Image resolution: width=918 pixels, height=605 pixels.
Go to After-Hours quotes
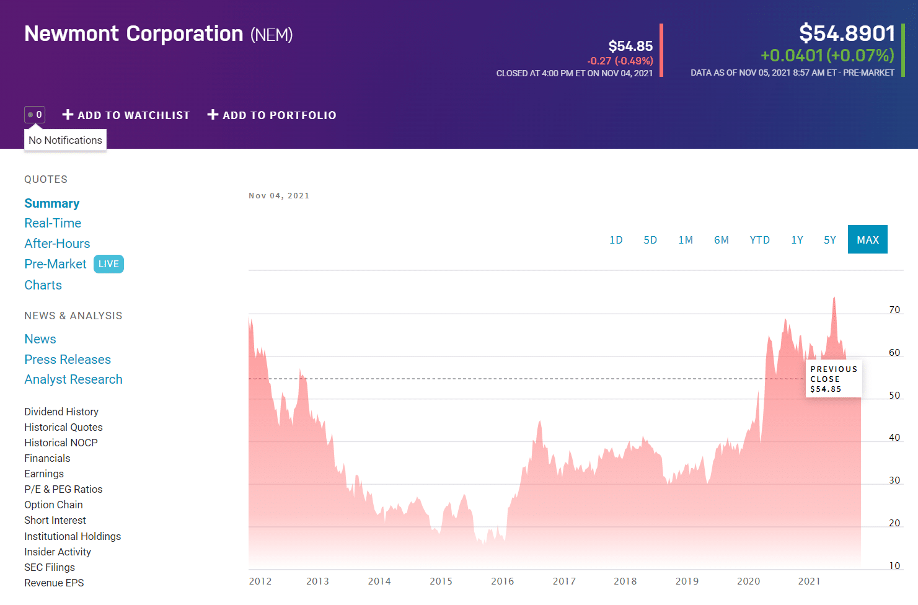[x=57, y=244]
